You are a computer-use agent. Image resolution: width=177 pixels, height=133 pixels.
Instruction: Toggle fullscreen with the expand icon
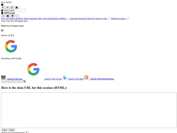click(x=3, y=16)
